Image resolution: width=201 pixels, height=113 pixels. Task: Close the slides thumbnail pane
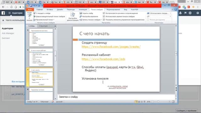pyautogui.click(x=55, y=26)
